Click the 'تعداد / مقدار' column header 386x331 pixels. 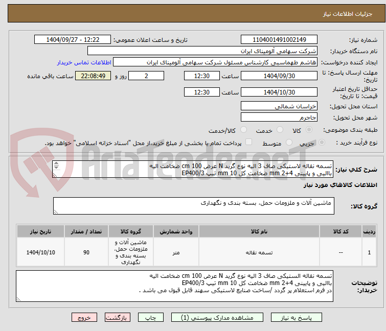coord(86,231)
